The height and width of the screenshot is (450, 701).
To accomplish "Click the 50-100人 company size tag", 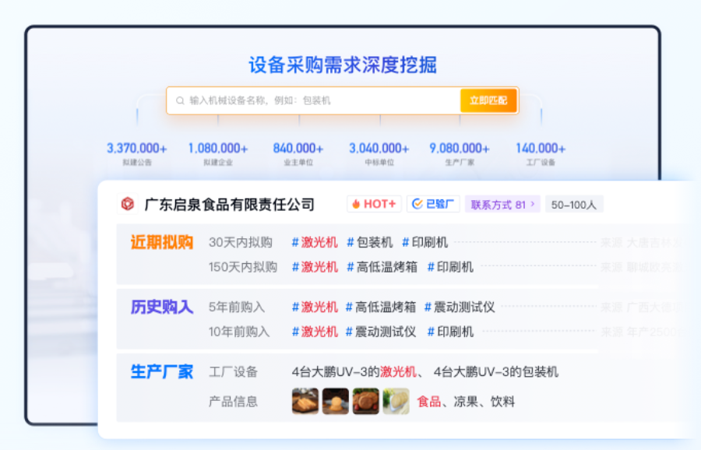I will click(574, 205).
